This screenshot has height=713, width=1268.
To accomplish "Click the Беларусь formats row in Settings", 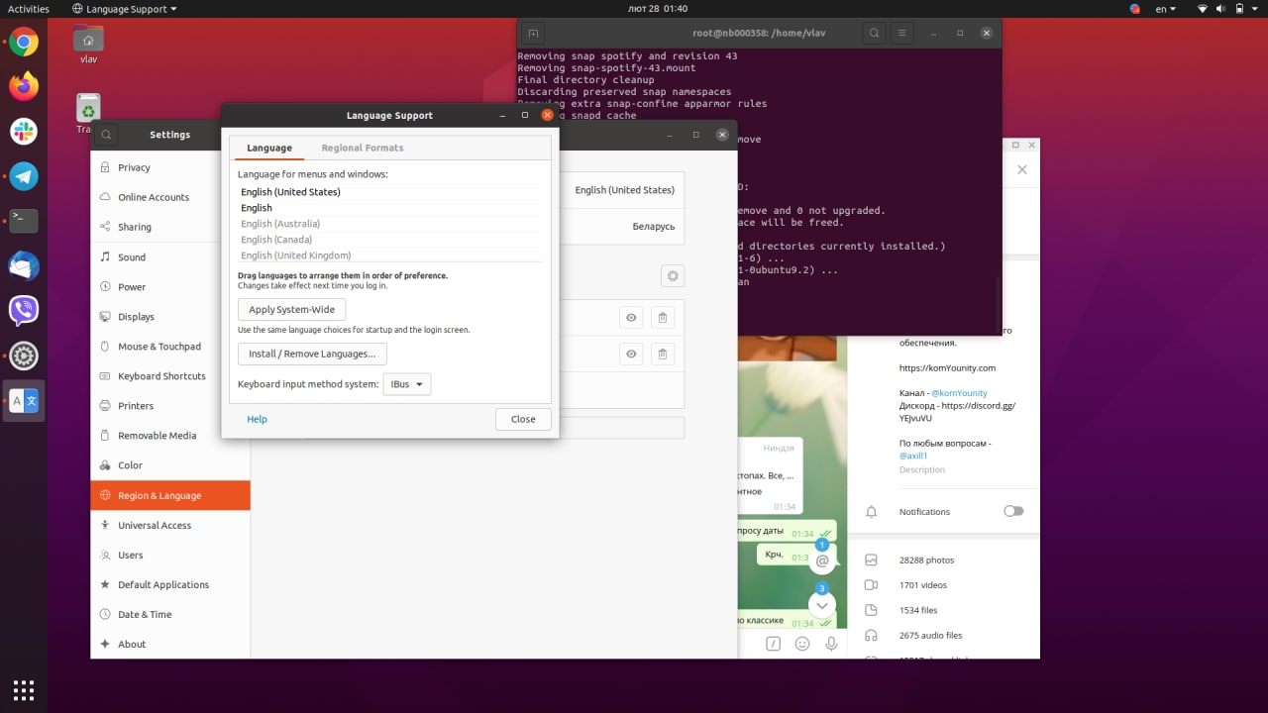I will (622, 226).
